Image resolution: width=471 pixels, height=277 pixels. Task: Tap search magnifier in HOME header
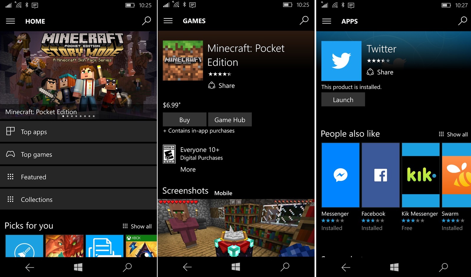pos(146,21)
